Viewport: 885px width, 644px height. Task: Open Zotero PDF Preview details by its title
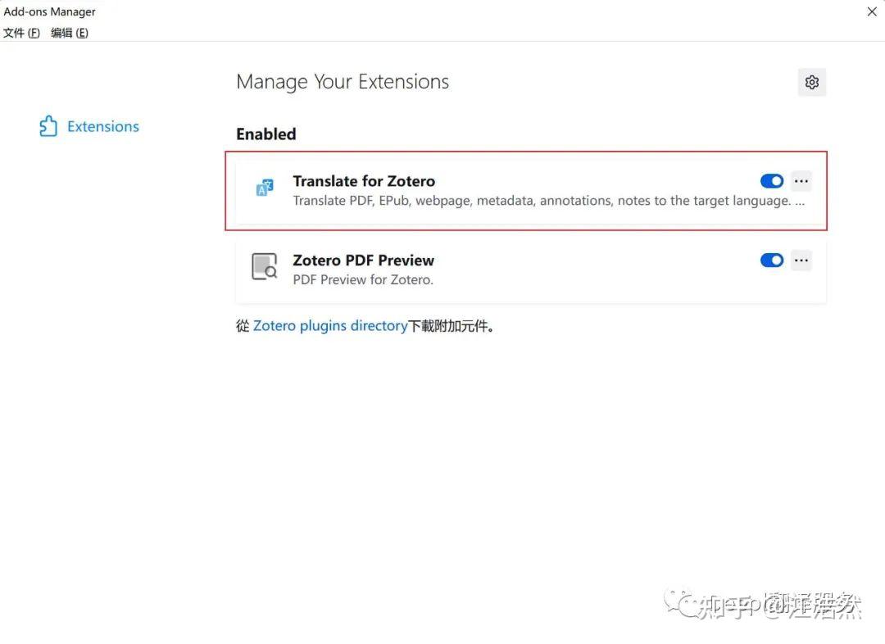click(x=364, y=261)
